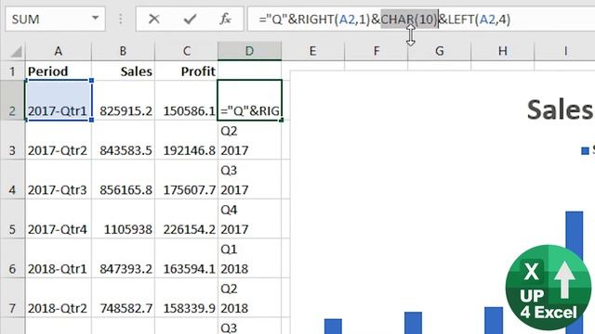
Task: Select cell showing Q1 2018
Action: (250, 258)
